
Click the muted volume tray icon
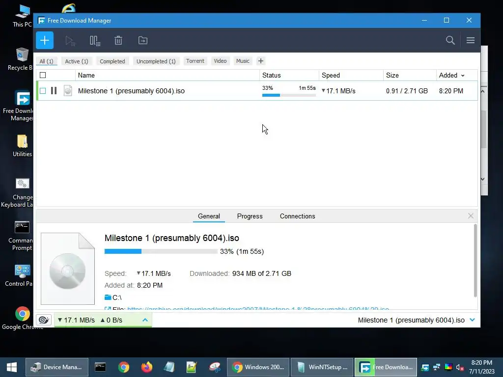tap(460, 367)
